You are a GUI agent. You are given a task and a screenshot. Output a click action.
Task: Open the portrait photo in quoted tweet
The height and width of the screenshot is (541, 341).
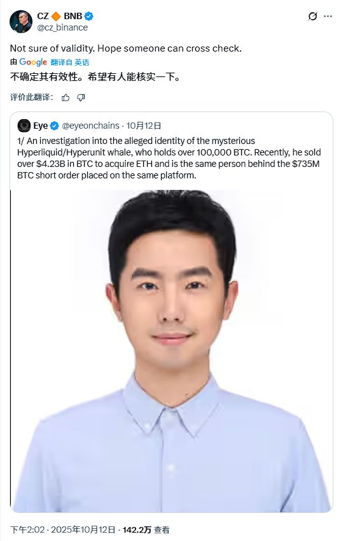tap(171, 351)
